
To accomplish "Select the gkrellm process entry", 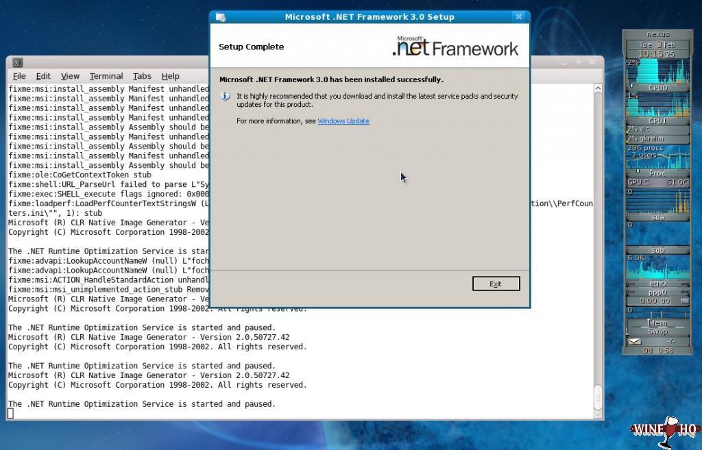I will [657, 138].
